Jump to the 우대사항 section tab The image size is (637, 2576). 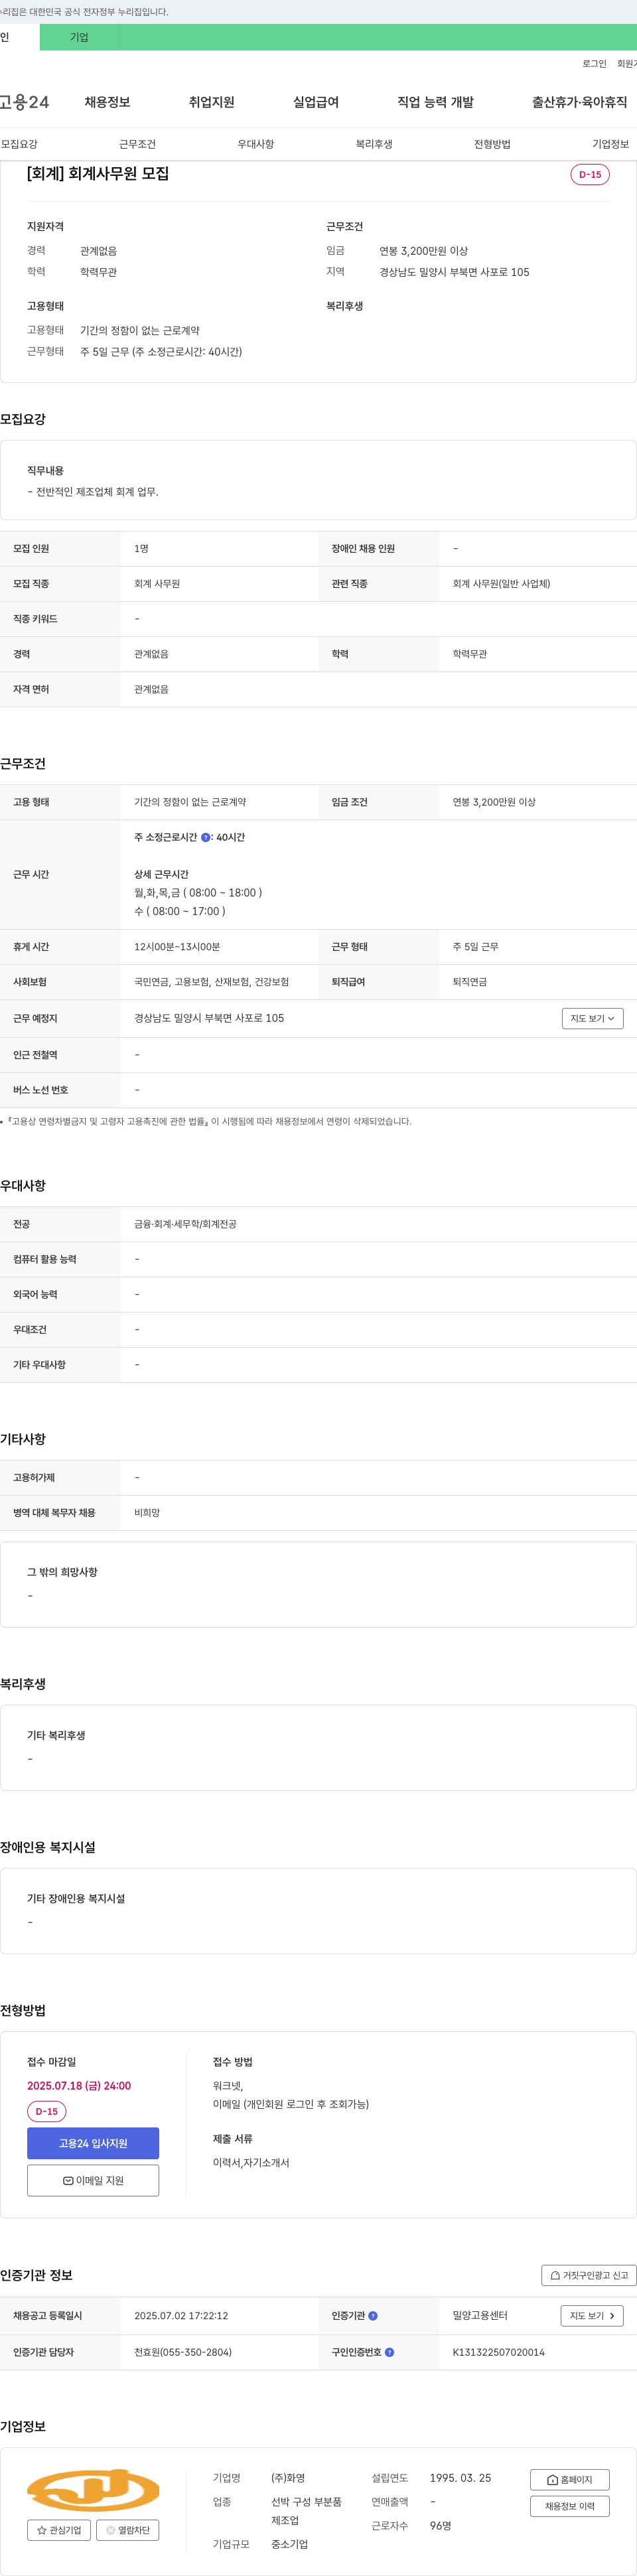(256, 144)
